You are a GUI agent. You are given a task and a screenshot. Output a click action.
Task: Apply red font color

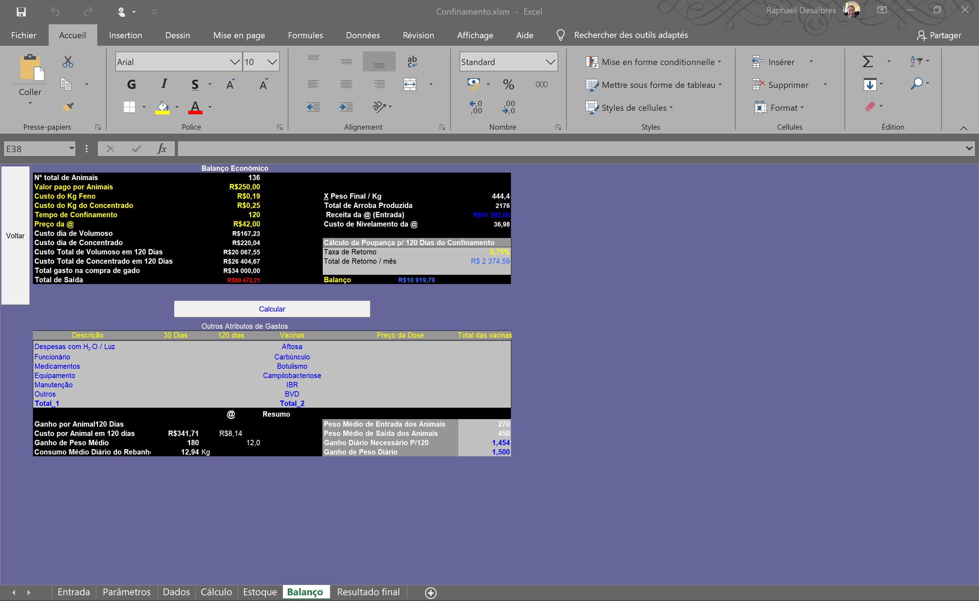click(195, 107)
